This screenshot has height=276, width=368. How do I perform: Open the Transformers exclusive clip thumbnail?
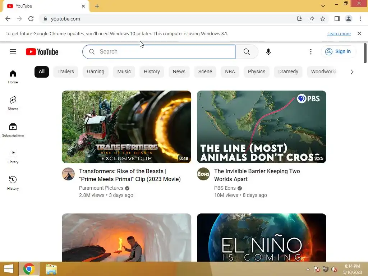[126, 127]
